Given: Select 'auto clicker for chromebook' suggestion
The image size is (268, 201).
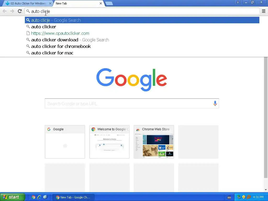Looking at the screenshot, I should (142, 46).
